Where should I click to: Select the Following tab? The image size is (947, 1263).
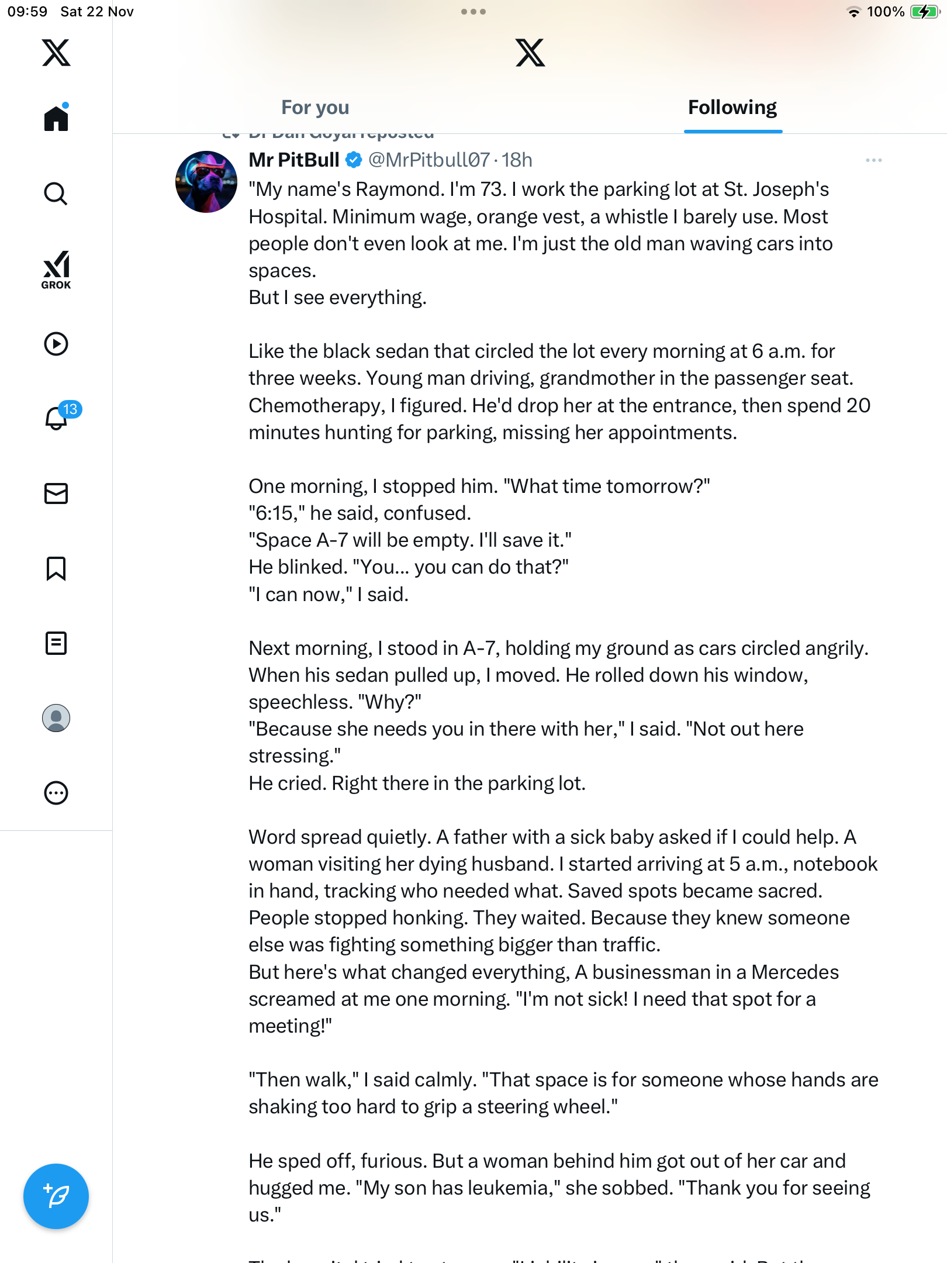tap(732, 108)
